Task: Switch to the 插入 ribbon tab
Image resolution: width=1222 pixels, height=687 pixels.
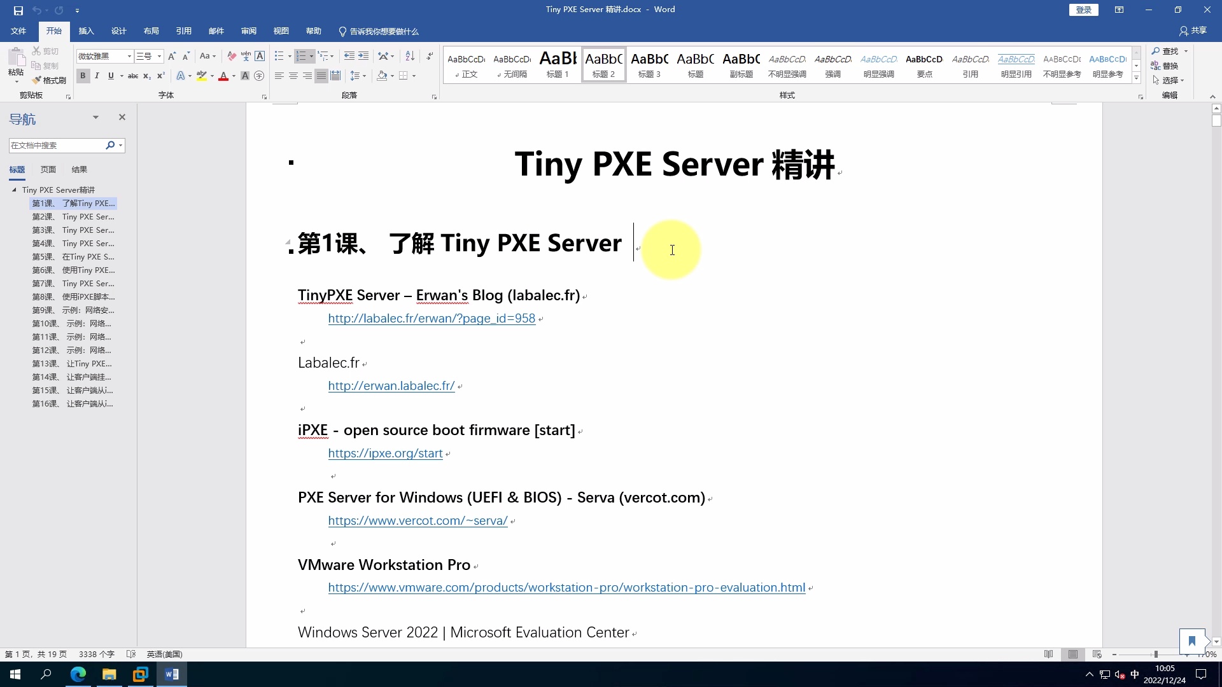Action: (86, 31)
